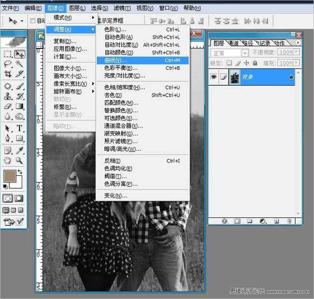This screenshot has height=299, width=314.
Task: Select the Clone Stamp tool
Action: [8, 96]
